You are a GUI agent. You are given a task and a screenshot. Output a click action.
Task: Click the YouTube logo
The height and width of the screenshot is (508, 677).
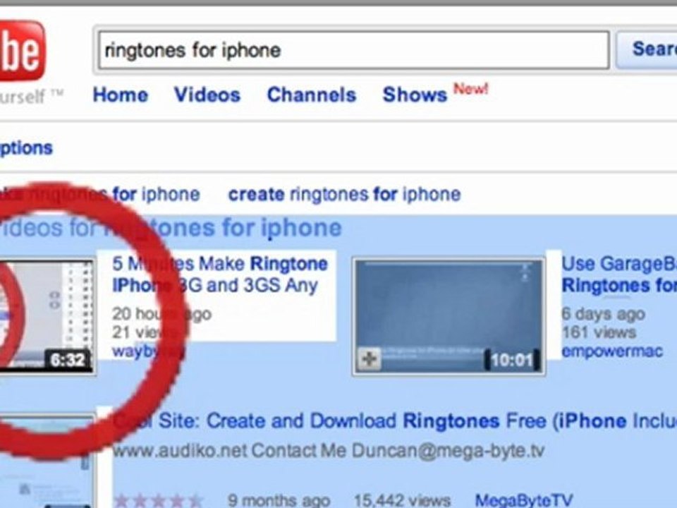pos(23,50)
